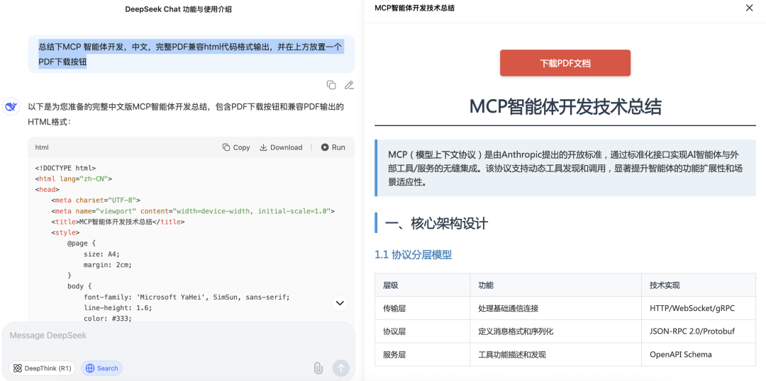Click the scroll-to-bottom chevron button

tap(340, 303)
